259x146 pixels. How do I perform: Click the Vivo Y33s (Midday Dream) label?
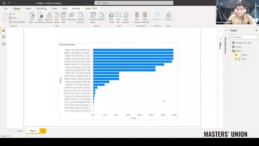click(x=78, y=102)
